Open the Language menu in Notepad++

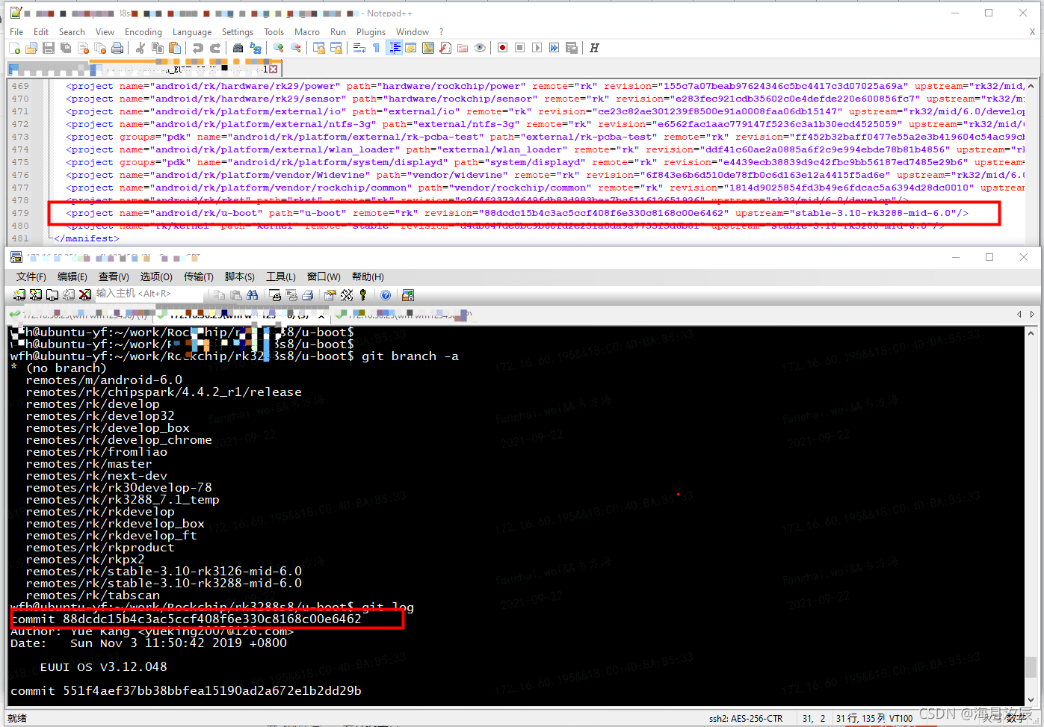(x=192, y=32)
